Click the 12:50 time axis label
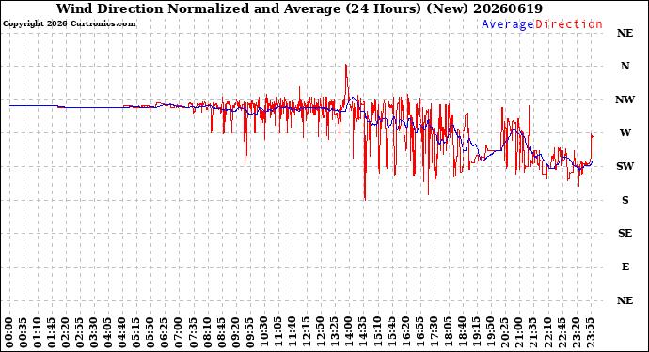 point(320,333)
